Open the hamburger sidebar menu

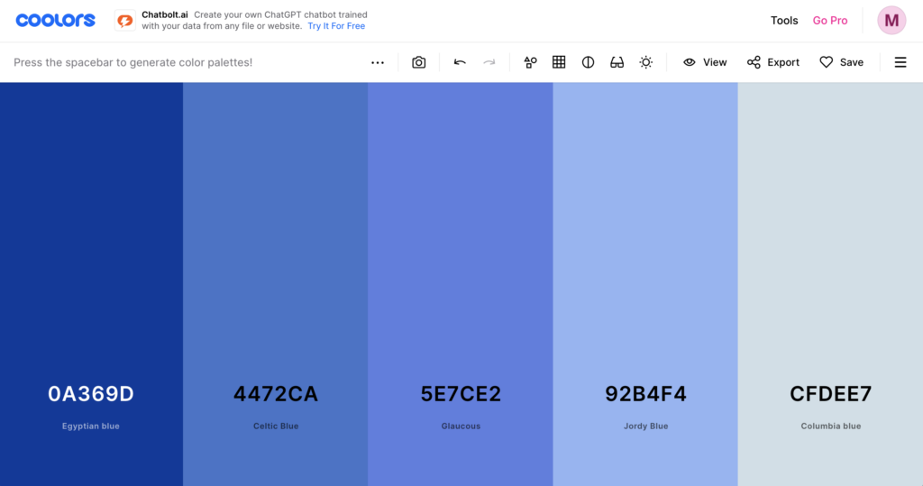pyautogui.click(x=900, y=62)
